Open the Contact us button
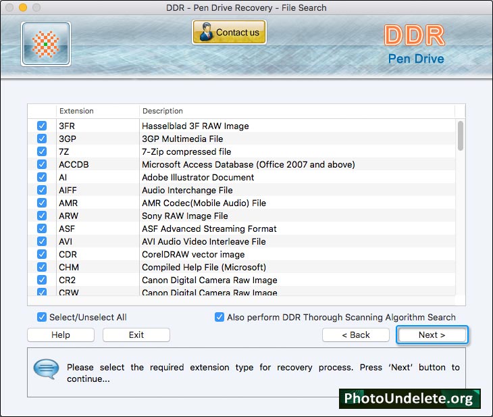493x417 pixels. point(229,32)
